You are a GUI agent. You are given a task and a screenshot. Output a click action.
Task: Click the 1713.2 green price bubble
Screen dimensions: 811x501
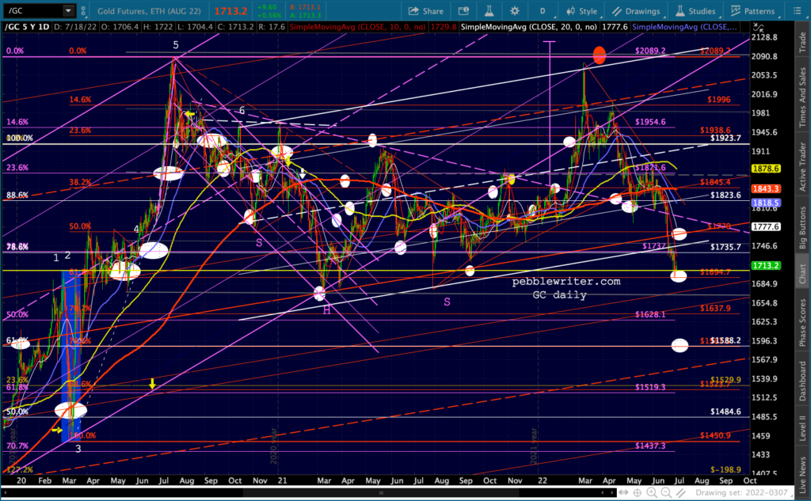766,265
